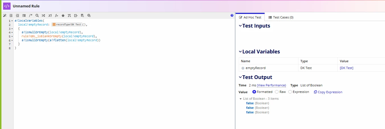Click the indent code toolbar icon
The height and width of the screenshot is (129, 385).
[18, 16]
